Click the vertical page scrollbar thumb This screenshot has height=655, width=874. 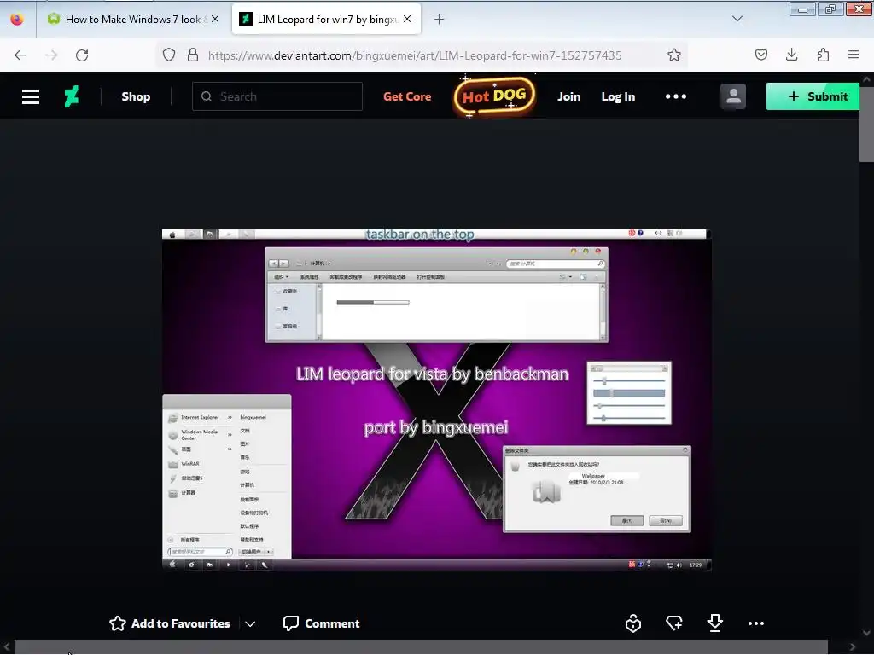pyautogui.click(x=867, y=125)
